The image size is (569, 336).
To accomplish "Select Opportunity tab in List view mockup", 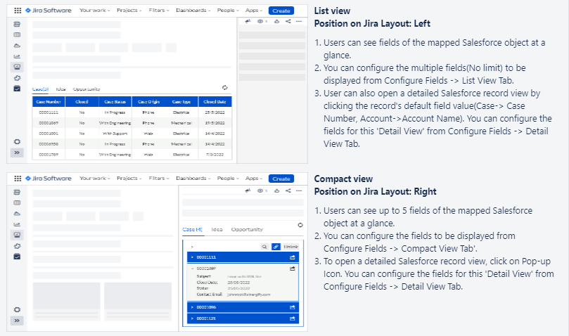I will click(87, 89).
